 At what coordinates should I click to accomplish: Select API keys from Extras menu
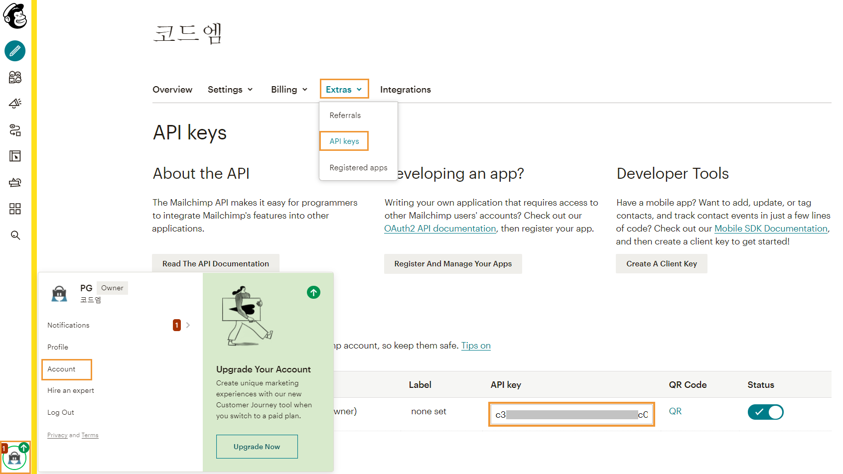pos(344,141)
